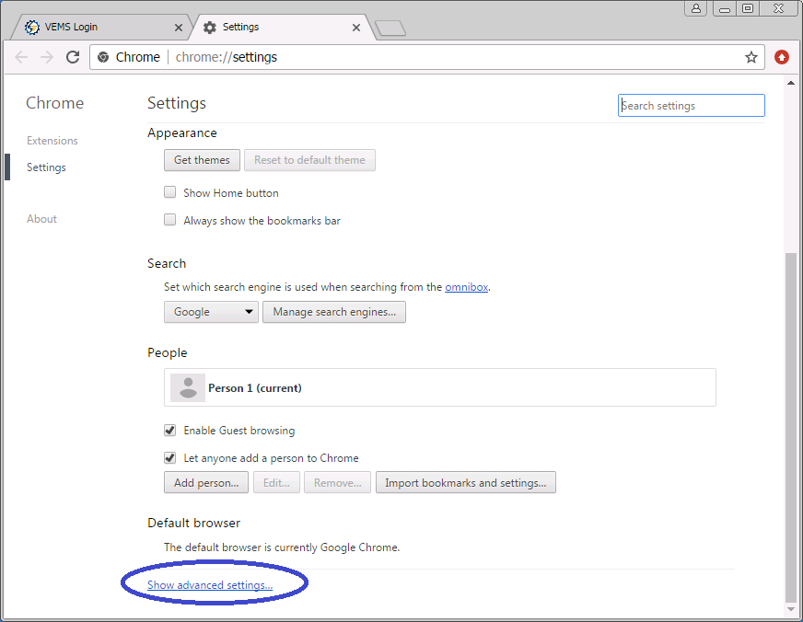This screenshot has height=622, width=803.
Task: Toggle Always show the bookmarks bar
Action: click(169, 220)
